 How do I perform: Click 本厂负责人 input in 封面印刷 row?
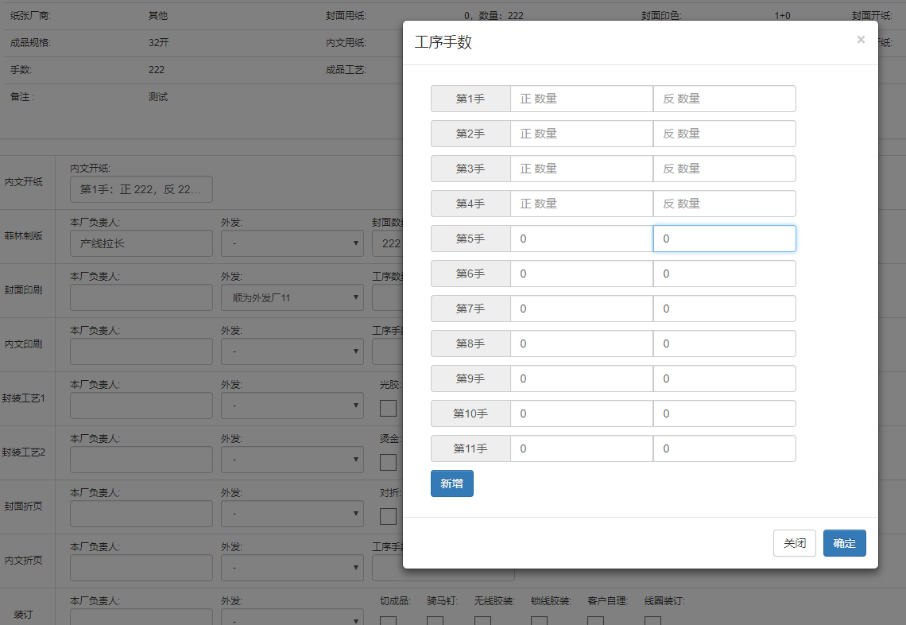tap(141, 297)
